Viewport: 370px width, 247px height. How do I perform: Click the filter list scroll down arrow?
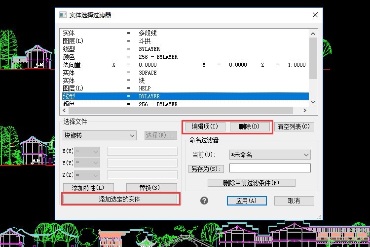313,102
